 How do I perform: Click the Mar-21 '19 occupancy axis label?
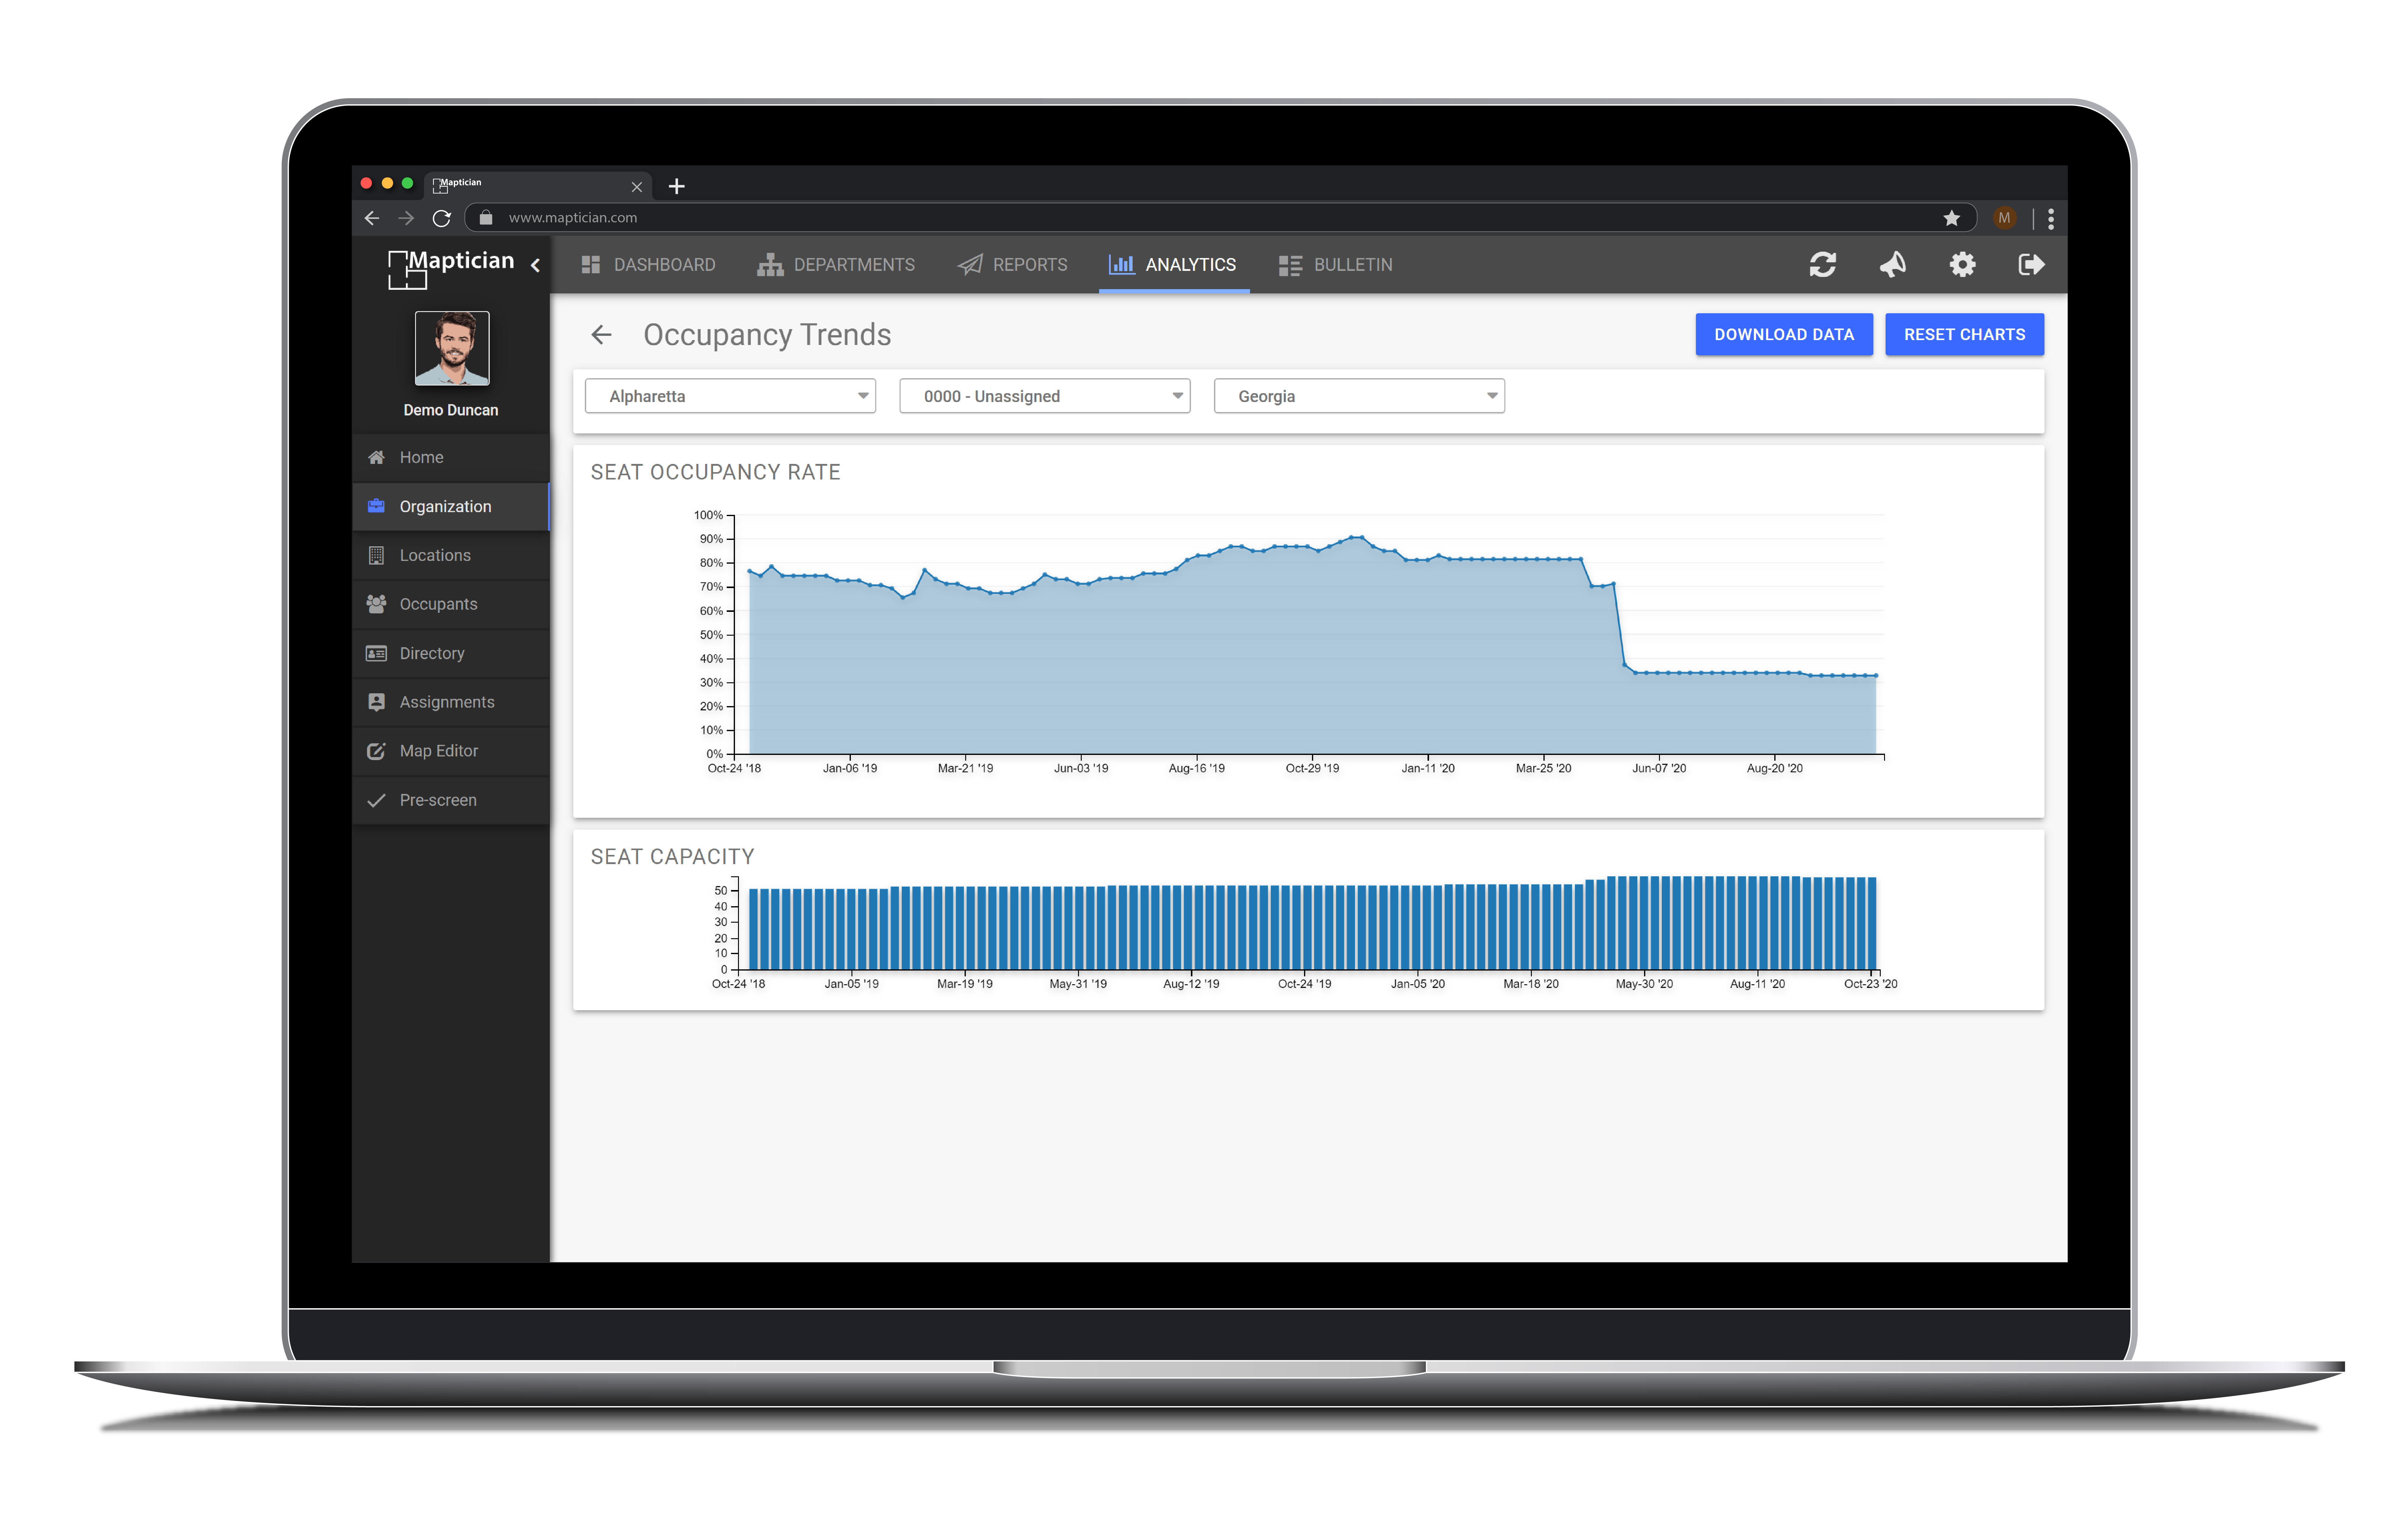pos(965,769)
